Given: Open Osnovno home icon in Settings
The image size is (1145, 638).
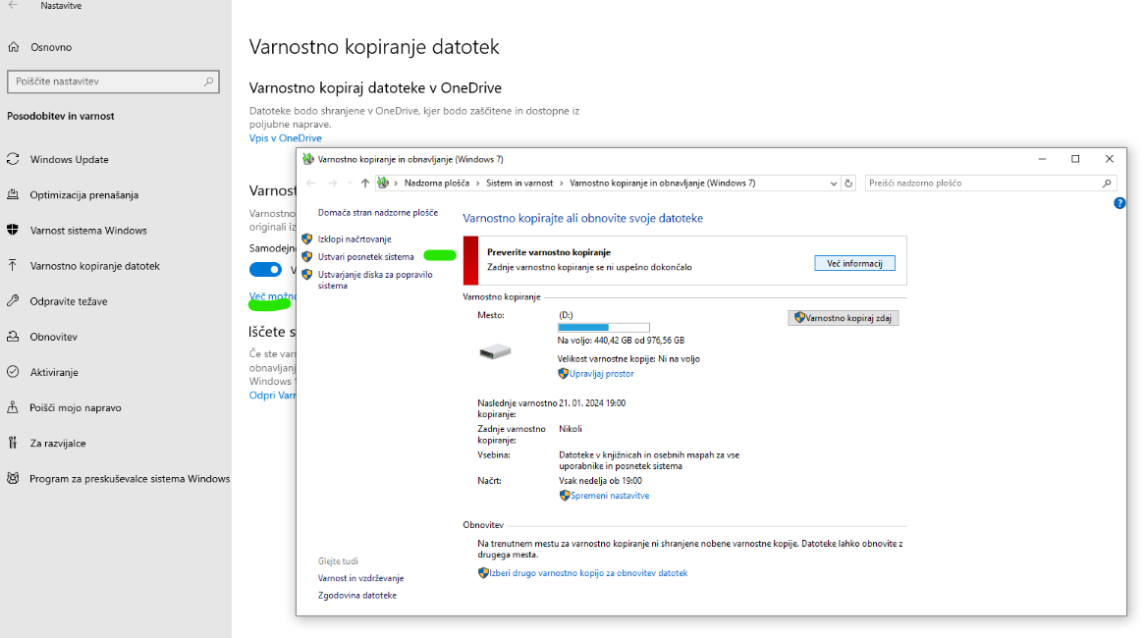Looking at the screenshot, I should [x=13, y=47].
